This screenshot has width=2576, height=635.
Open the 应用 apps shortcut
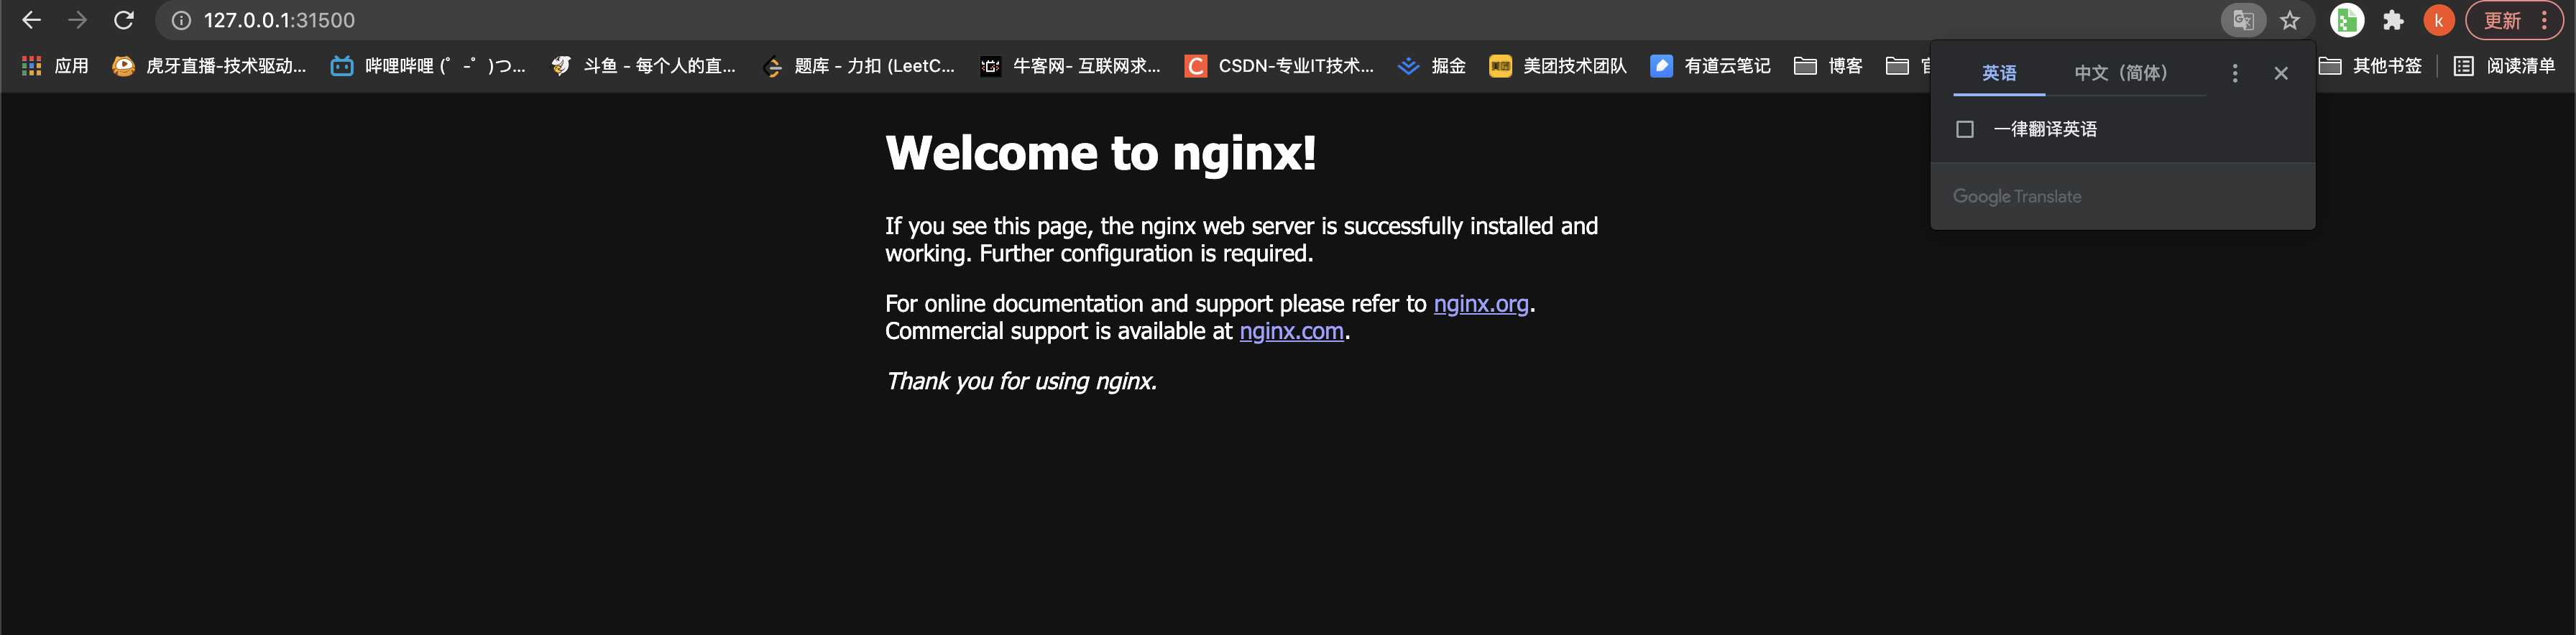pos(55,66)
